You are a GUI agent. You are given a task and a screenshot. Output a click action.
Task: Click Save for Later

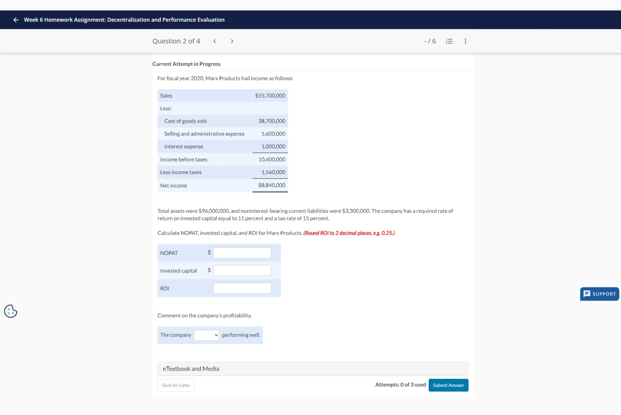176,385
